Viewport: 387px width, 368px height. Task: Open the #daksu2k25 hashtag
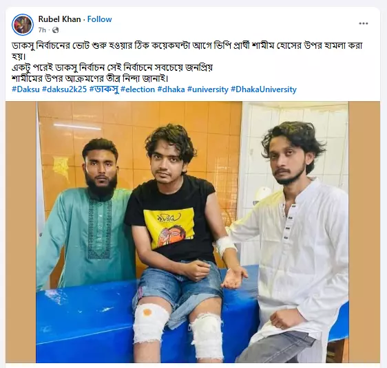click(x=65, y=89)
